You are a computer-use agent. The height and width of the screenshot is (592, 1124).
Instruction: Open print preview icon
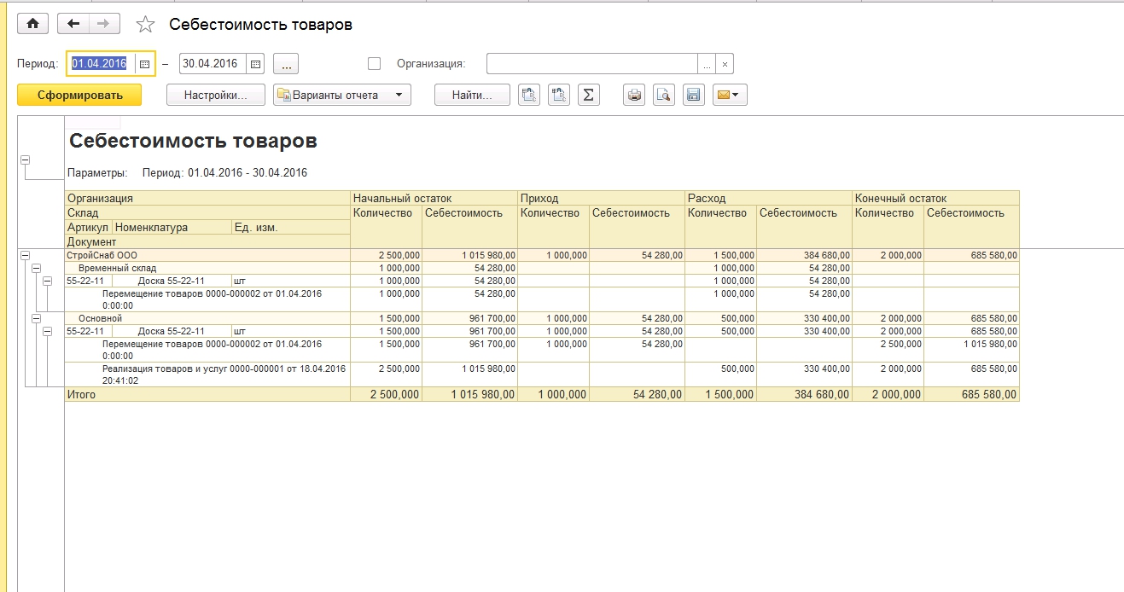coord(664,96)
